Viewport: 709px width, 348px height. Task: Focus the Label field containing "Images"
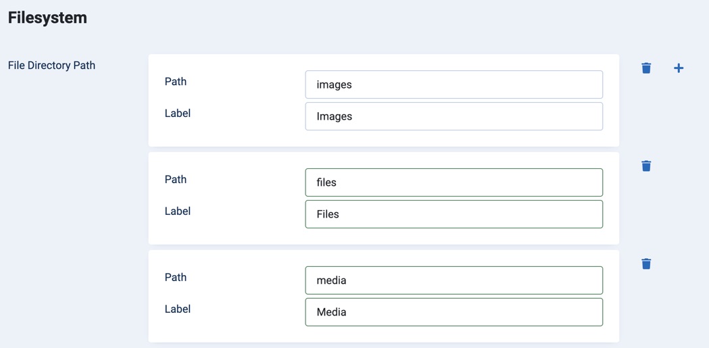click(x=454, y=116)
